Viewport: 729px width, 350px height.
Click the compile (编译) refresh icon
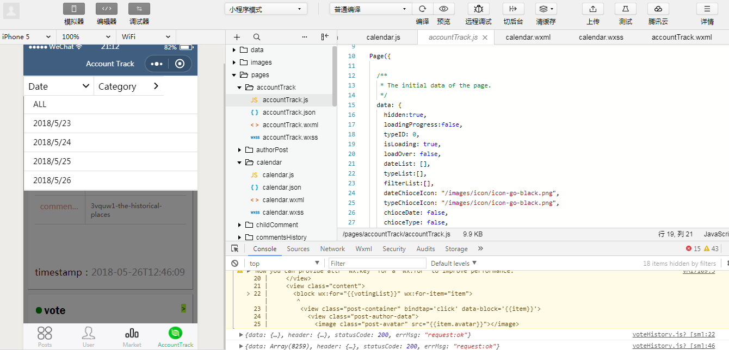[422, 9]
